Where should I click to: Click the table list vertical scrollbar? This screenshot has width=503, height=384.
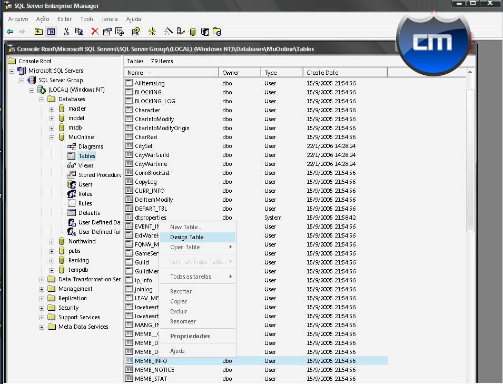tap(470, 161)
